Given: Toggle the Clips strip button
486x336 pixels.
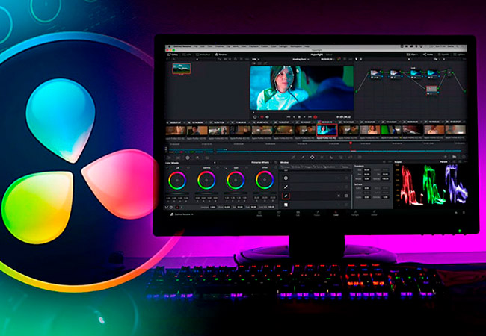Looking at the screenshot, I should pyautogui.click(x=412, y=55).
